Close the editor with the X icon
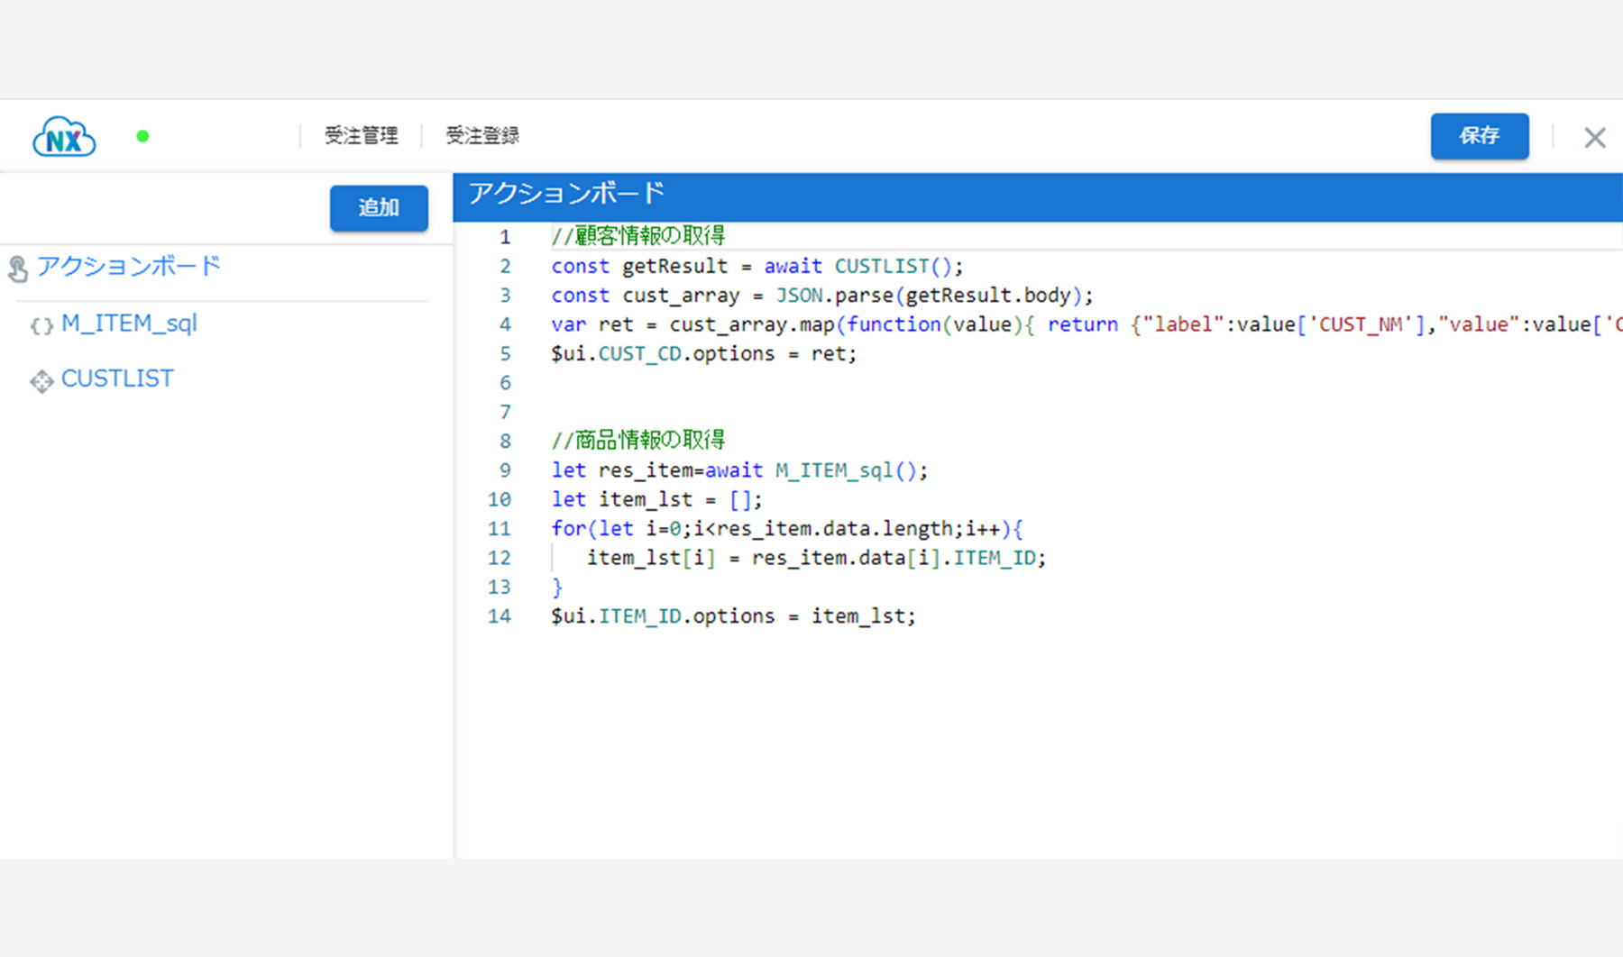1623x957 pixels. point(1594,138)
